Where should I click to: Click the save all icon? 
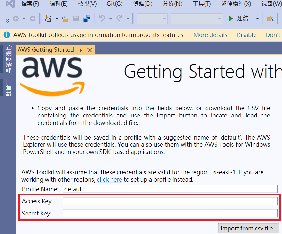click(x=87, y=19)
